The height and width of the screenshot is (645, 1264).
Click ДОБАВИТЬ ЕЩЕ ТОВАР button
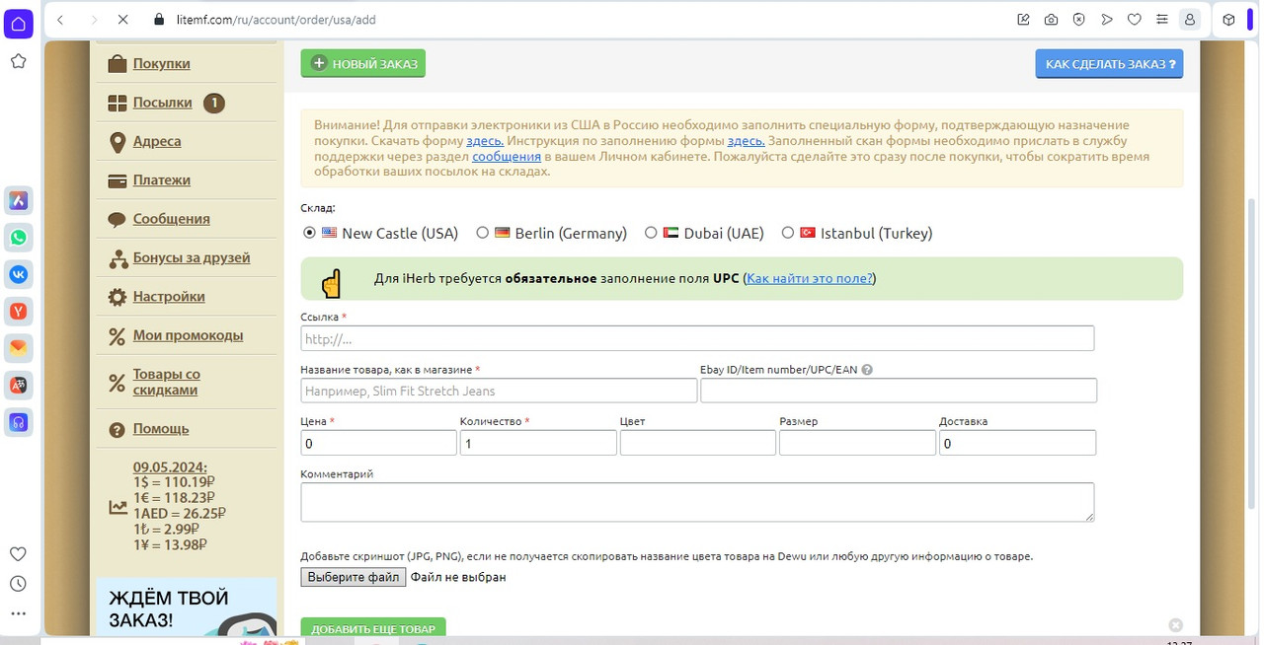tap(373, 628)
